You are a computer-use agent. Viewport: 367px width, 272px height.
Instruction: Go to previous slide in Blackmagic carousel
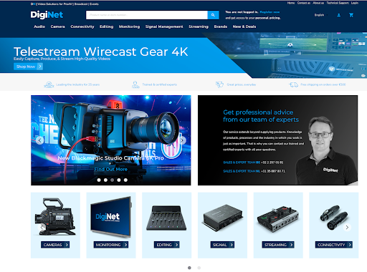point(40,140)
